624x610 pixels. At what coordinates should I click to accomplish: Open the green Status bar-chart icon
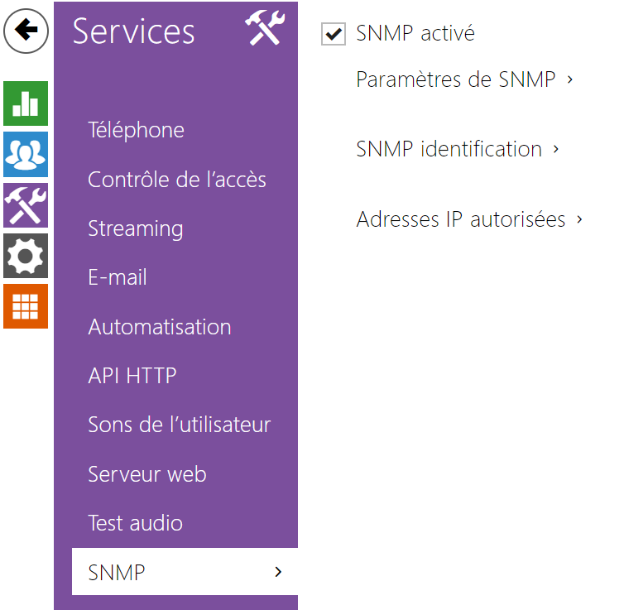26,103
